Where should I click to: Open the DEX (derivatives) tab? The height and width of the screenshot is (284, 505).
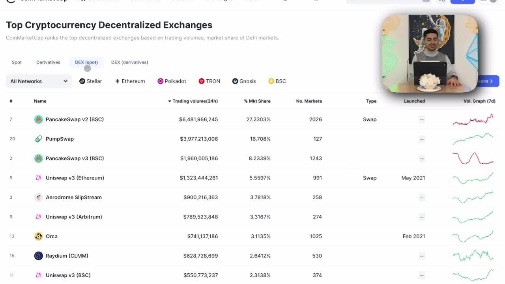click(129, 62)
